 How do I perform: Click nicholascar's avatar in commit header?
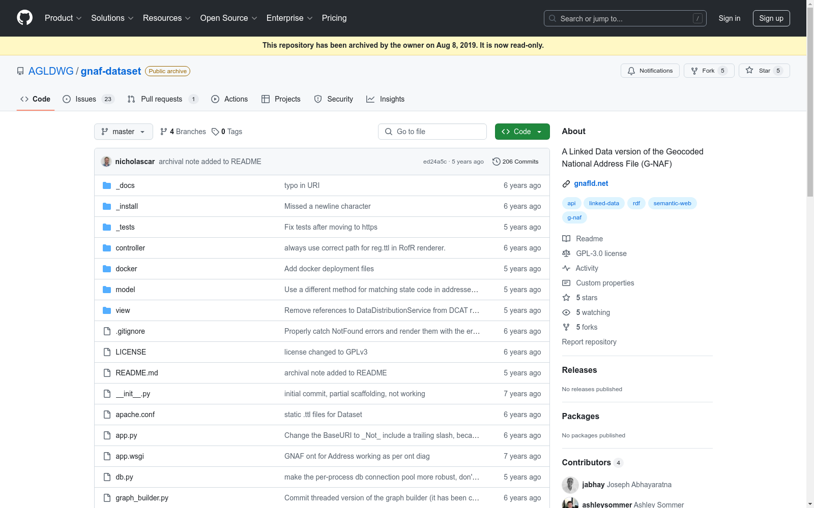[106, 162]
